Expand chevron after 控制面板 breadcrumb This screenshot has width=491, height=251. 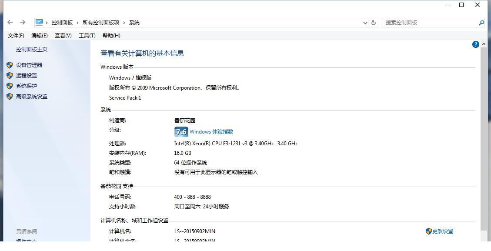click(x=78, y=23)
